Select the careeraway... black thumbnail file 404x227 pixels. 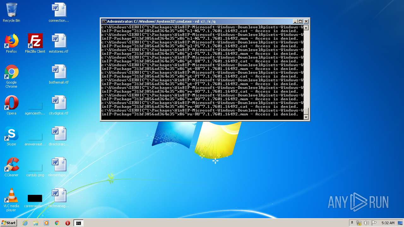[x=35, y=201]
